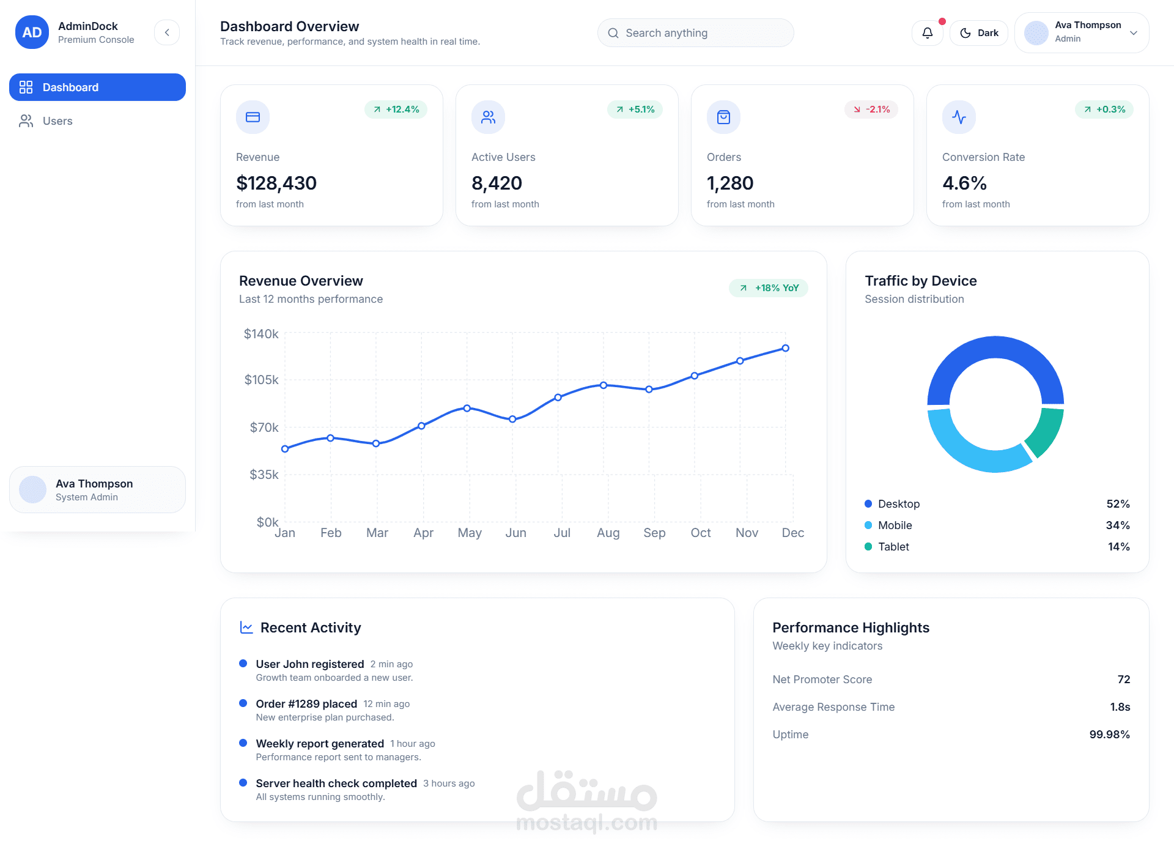Click the Revenue credit card icon
Screen dimensions: 1174x852
point(253,117)
